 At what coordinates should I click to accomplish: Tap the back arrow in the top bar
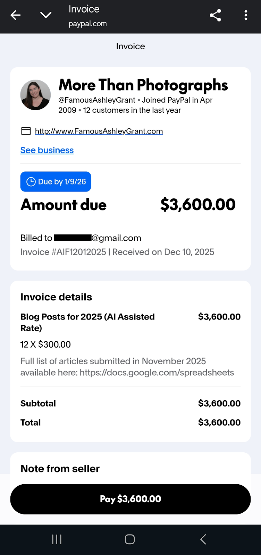coord(16,15)
